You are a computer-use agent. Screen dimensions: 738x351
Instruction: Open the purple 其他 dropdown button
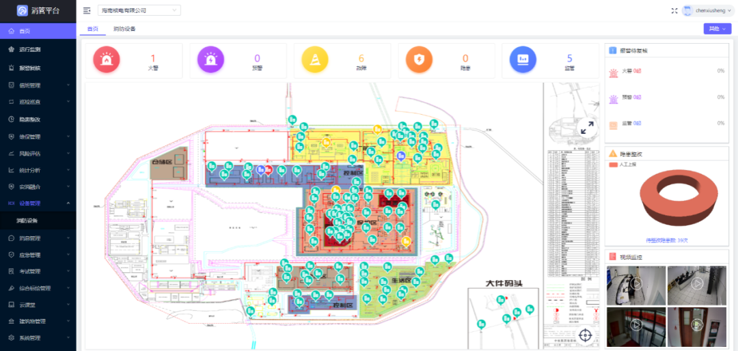point(717,29)
